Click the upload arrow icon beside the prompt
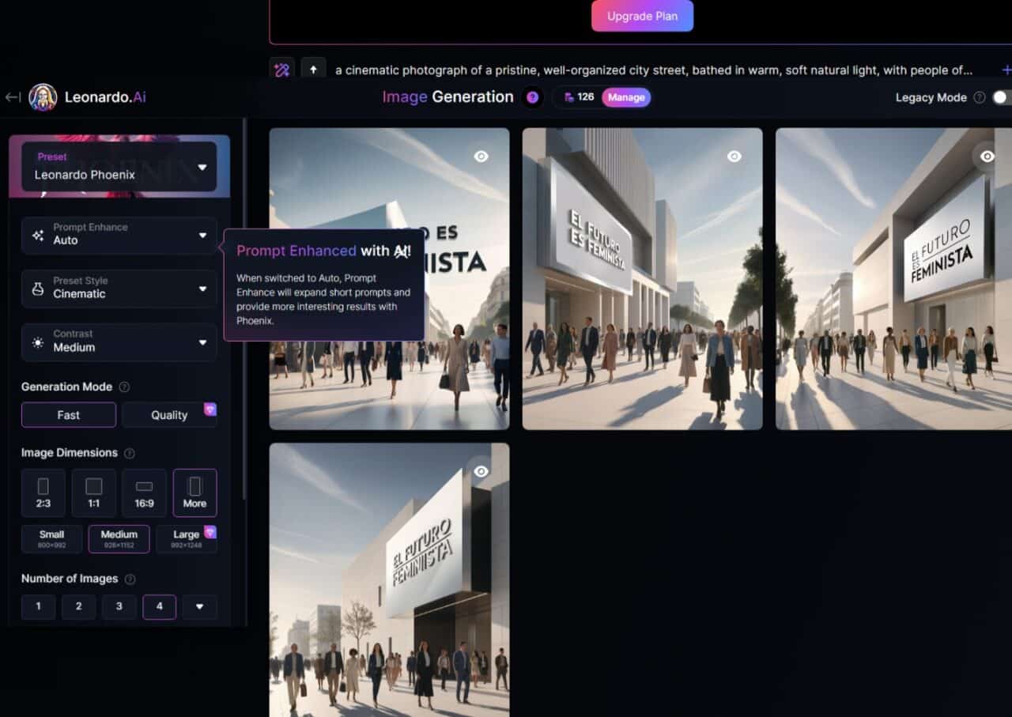This screenshot has height=717, width=1012. (x=314, y=69)
